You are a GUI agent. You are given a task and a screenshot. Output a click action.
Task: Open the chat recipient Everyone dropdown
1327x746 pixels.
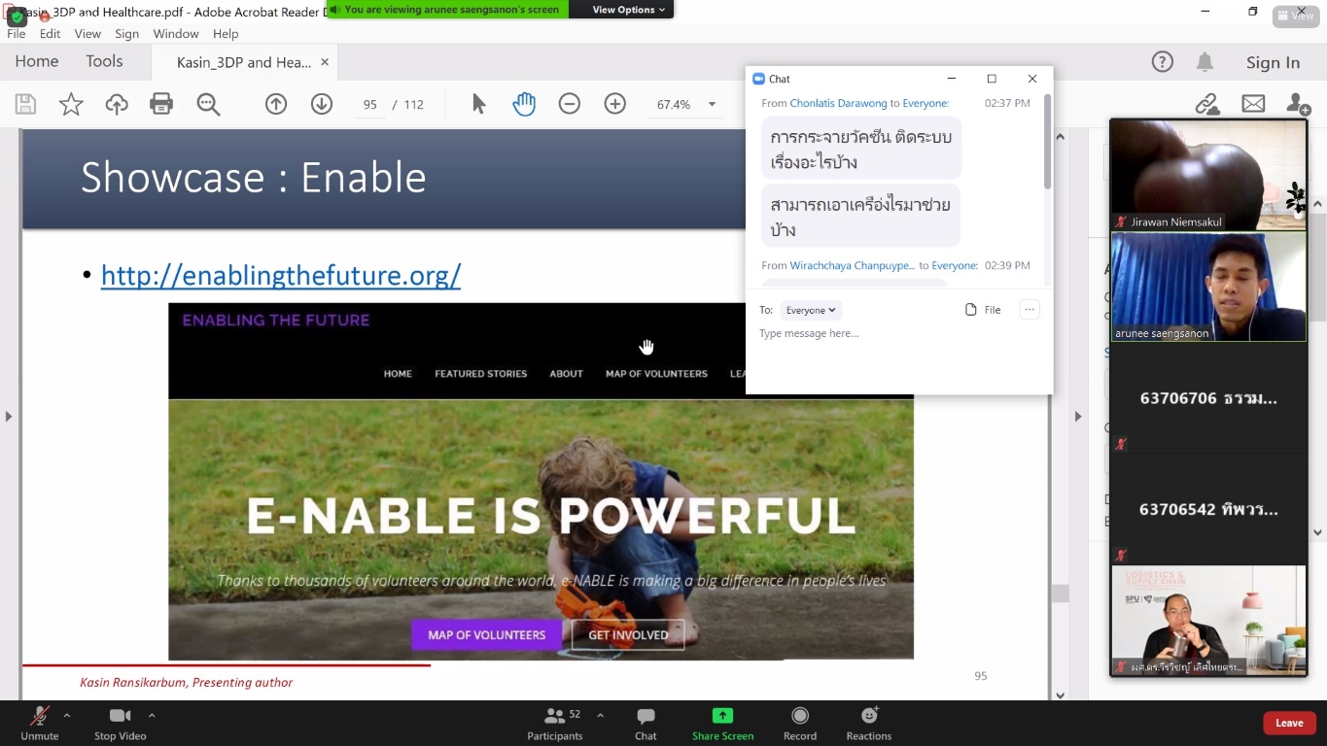point(811,310)
